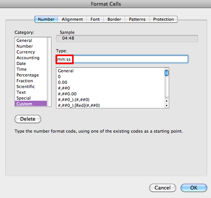Choose the #,##0_);[Red](#,##0) format

pyautogui.click(x=110, y=105)
